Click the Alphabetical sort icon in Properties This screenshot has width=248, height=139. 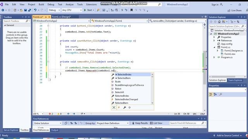click(x=215, y=94)
